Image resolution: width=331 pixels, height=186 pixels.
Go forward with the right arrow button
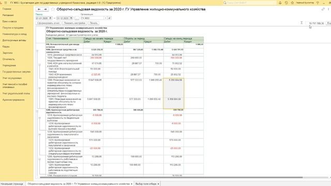coord(46,9)
